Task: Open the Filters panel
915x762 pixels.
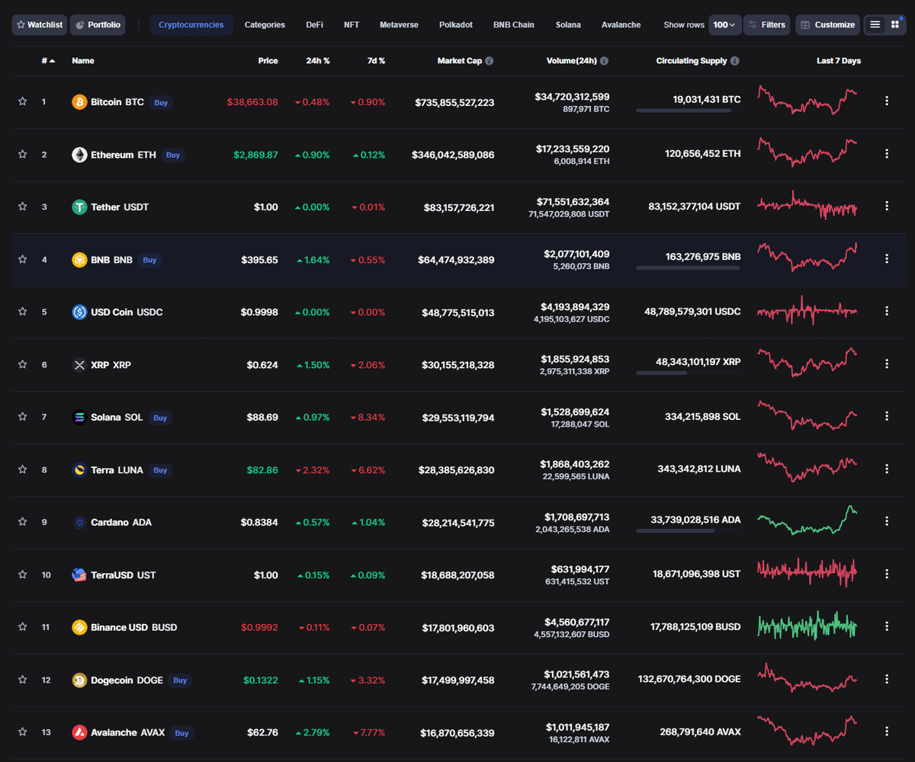Action: pyautogui.click(x=766, y=24)
